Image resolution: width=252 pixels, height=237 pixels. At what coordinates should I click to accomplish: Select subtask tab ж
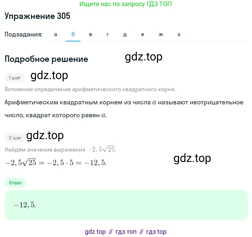(x=161, y=34)
